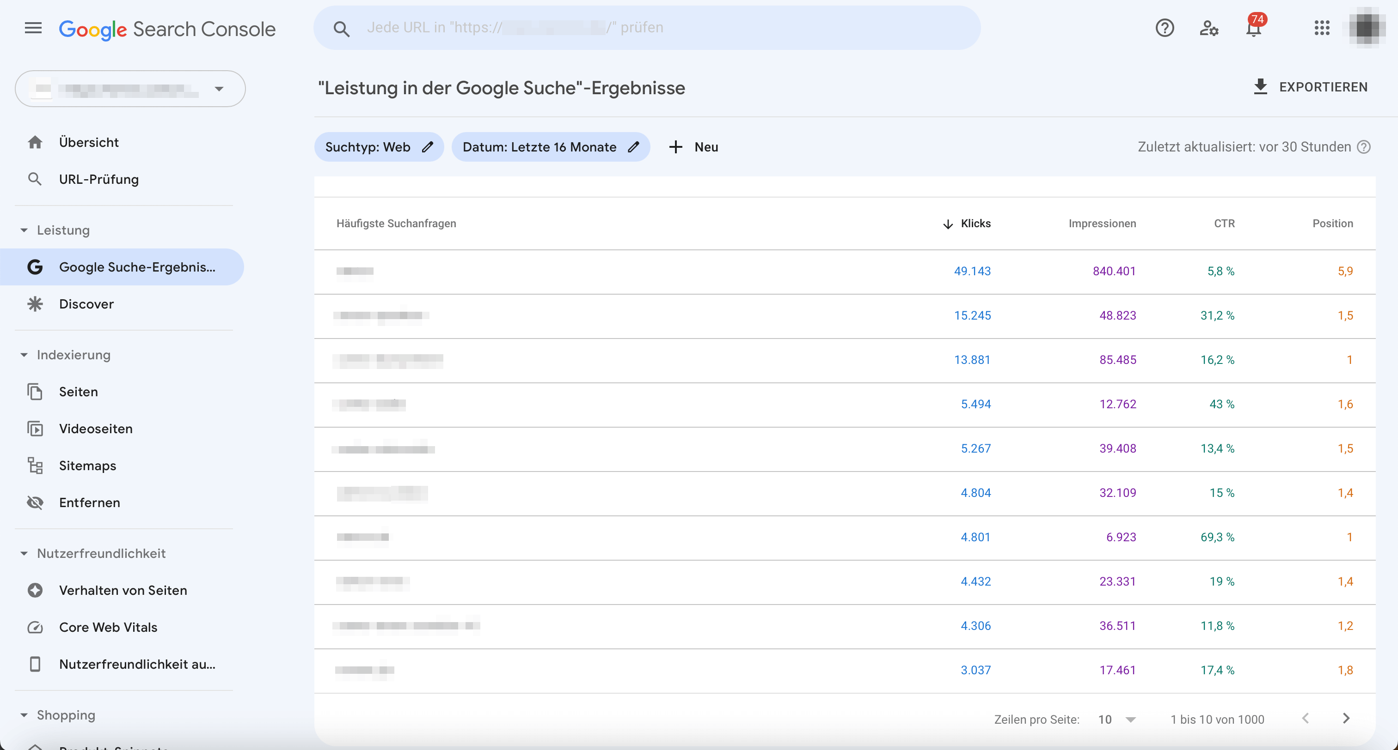This screenshot has width=1398, height=750.
Task: Click the 43 % CTR value
Action: pos(1221,405)
